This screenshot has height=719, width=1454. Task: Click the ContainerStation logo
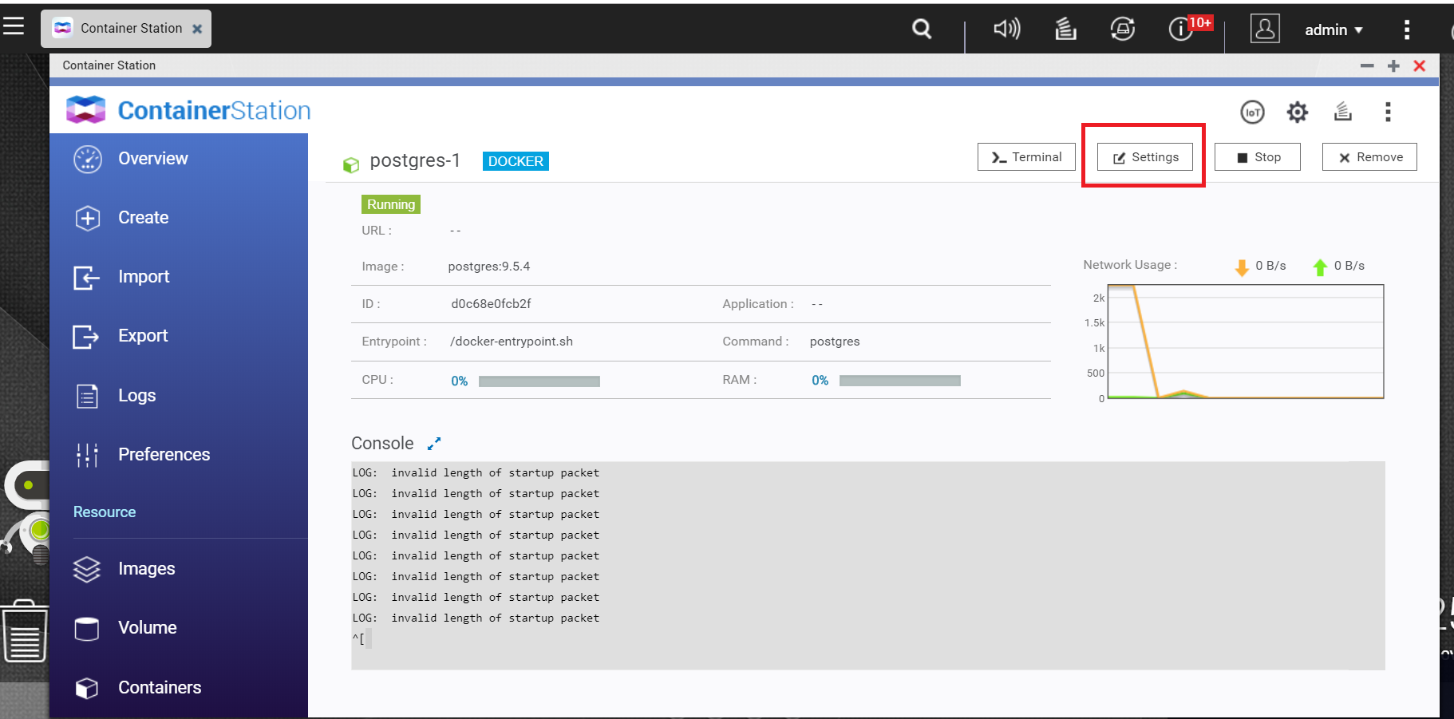pyautogui.click(x=189, y=110)
